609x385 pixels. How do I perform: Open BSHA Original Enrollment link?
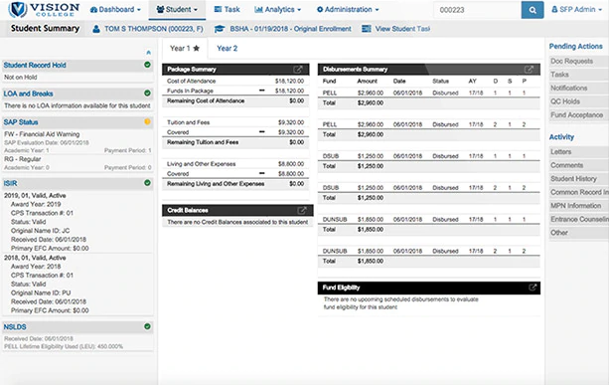coord(290,29)
